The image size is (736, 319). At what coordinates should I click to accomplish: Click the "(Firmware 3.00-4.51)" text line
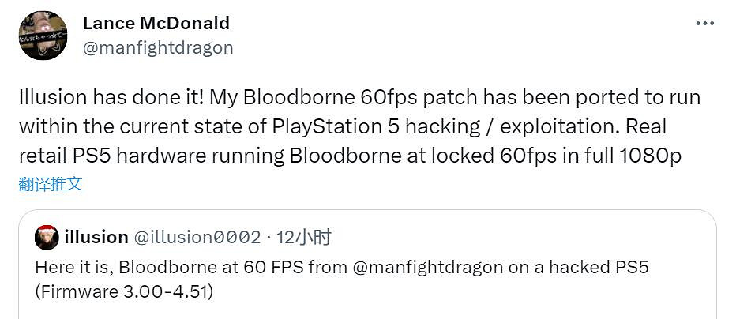coord(124,291)
